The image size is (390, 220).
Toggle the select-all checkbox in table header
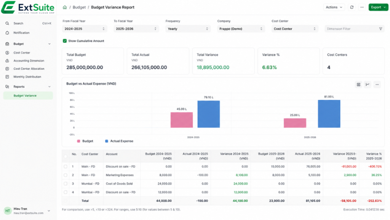point(66,156)
